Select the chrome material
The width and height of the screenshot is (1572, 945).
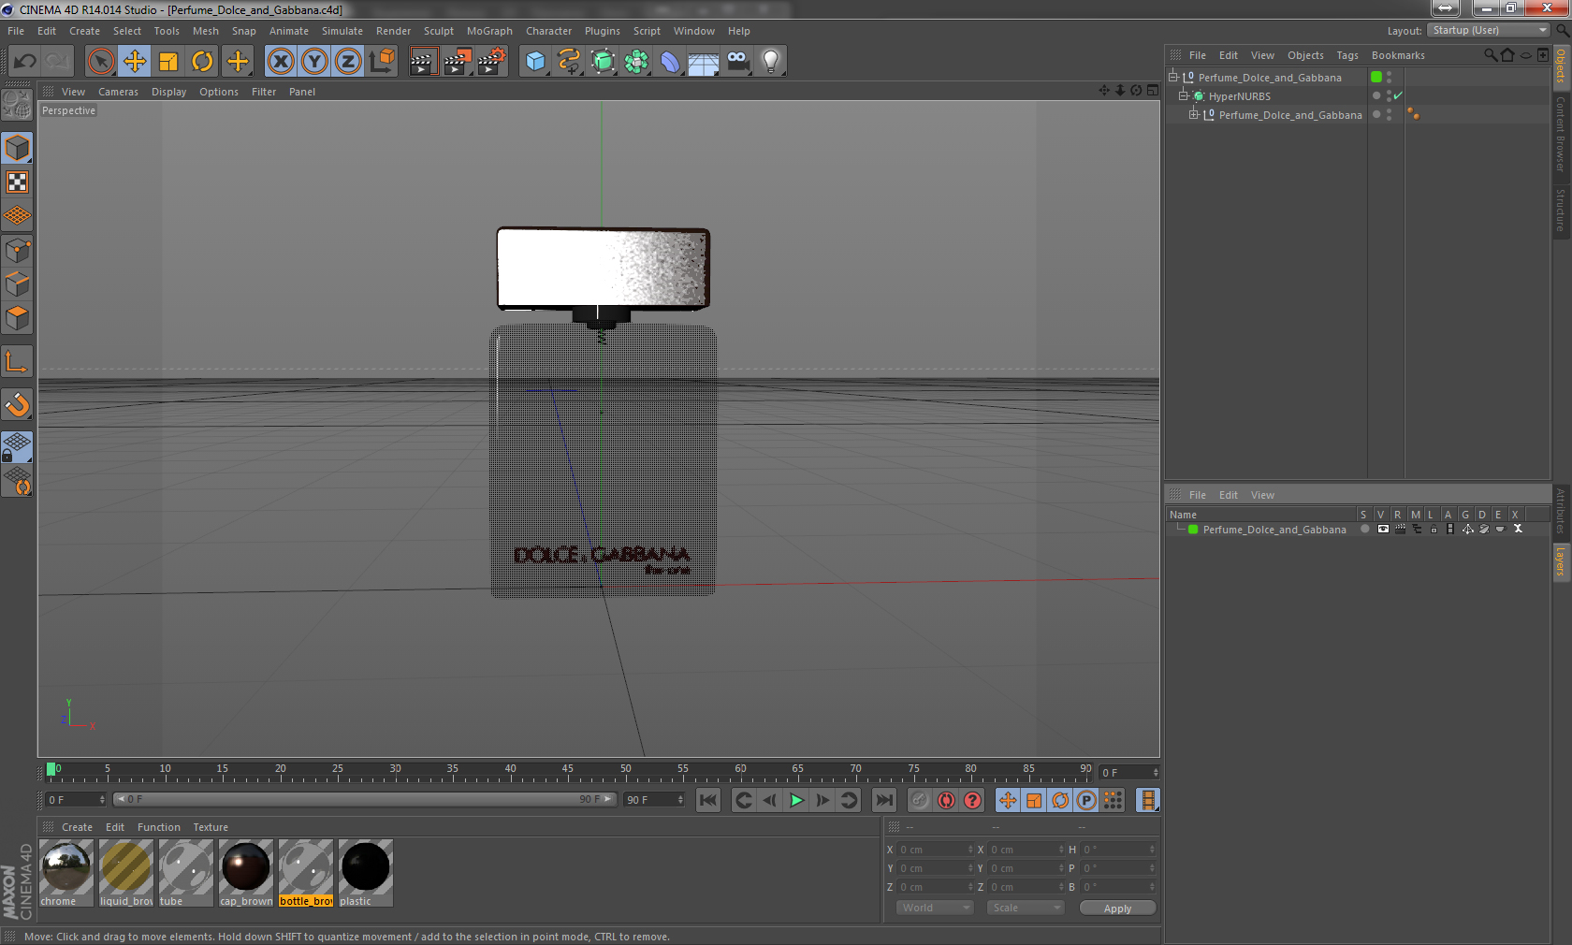click(66, 872)
